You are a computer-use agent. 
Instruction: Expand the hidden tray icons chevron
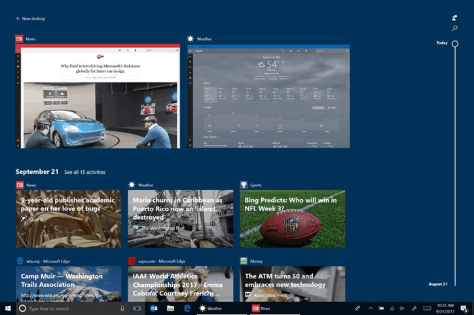point(371,308)
